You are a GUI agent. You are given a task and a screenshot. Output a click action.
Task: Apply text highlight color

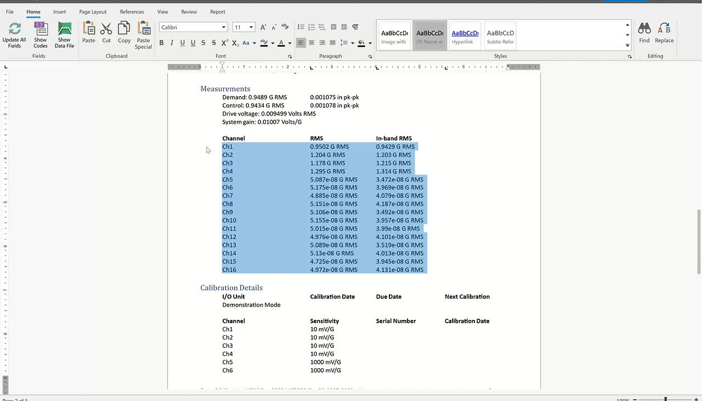264,43
